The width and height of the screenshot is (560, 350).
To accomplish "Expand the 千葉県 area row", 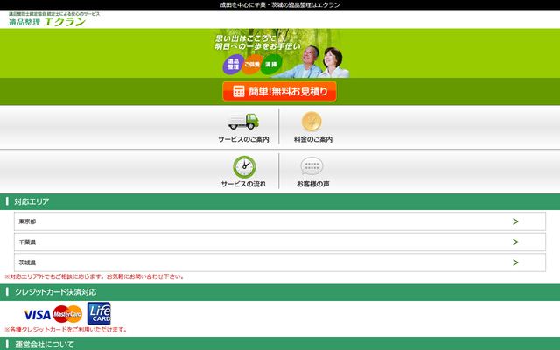I will point(280,242).
